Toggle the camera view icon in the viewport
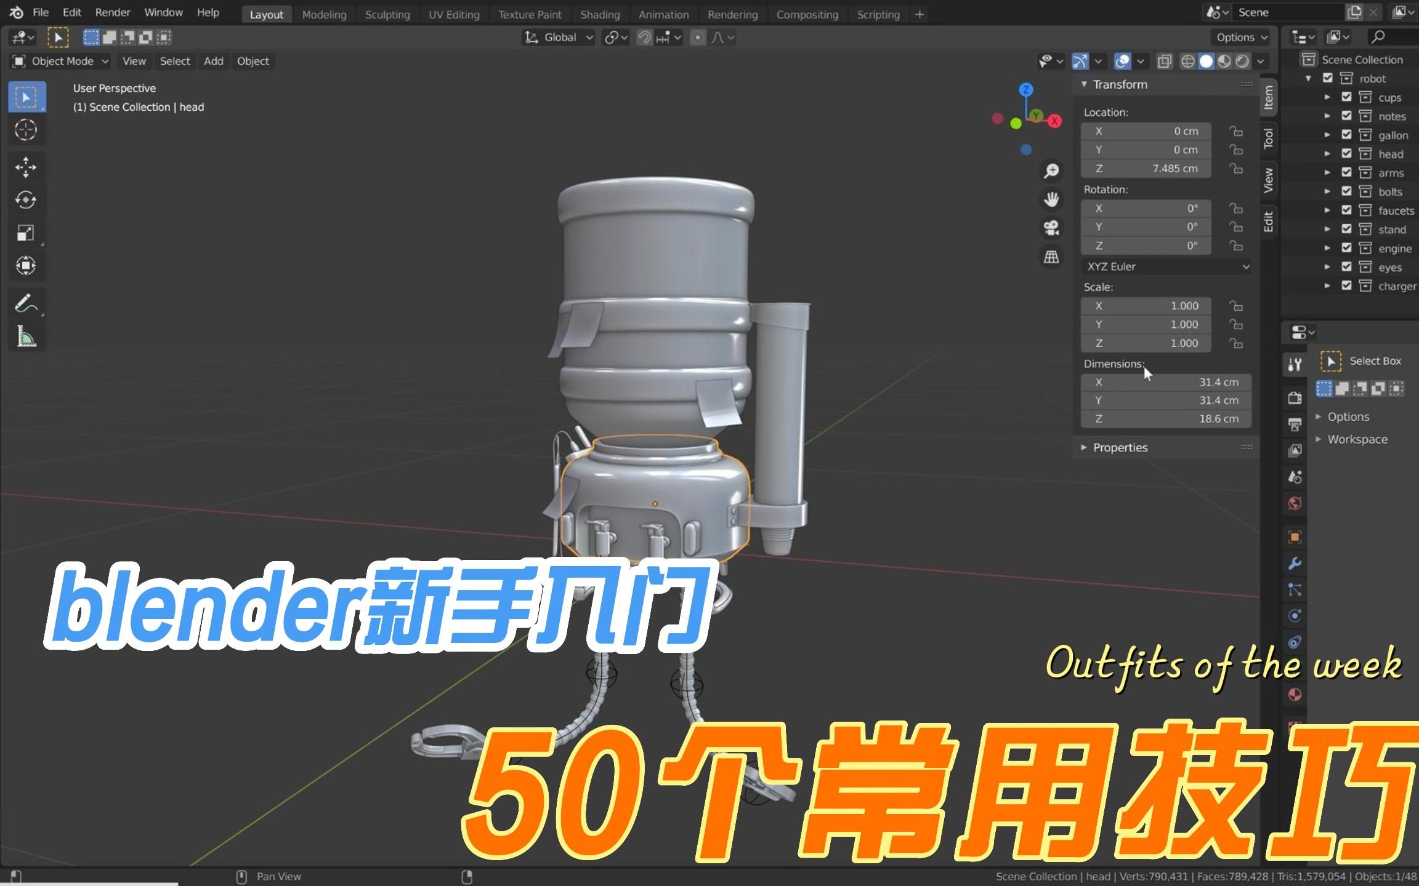 pos(1051,228)
